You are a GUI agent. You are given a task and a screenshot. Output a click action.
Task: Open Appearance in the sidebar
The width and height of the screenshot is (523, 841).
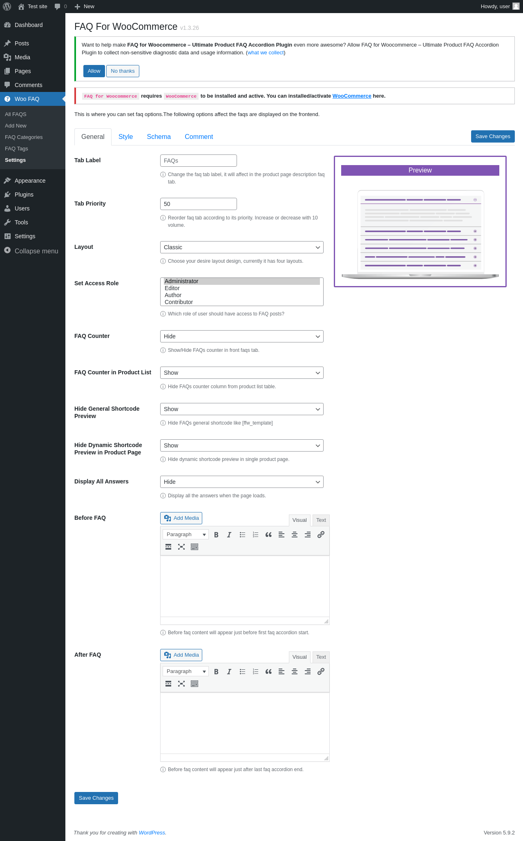tap(33, 181)
